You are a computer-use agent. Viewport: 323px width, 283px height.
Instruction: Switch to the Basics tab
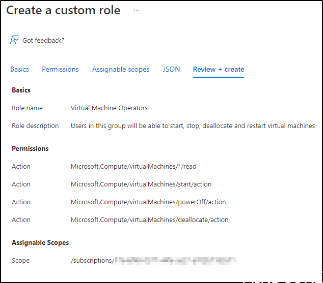pos(19,69)
